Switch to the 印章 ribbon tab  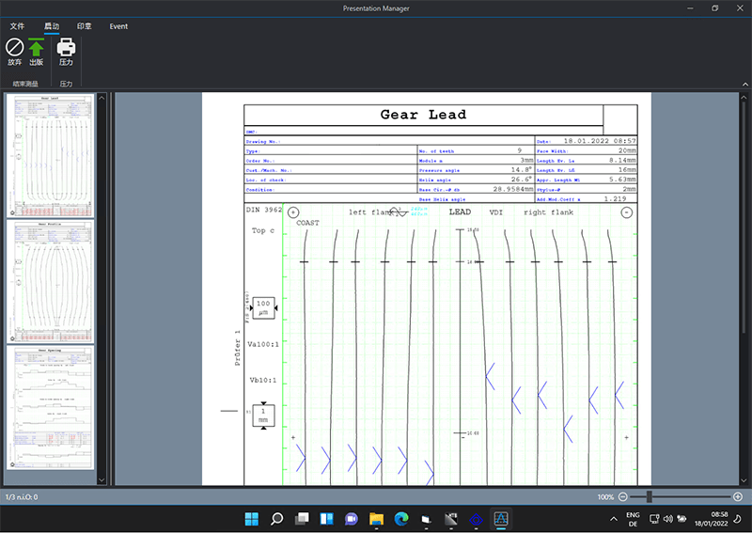85,26
